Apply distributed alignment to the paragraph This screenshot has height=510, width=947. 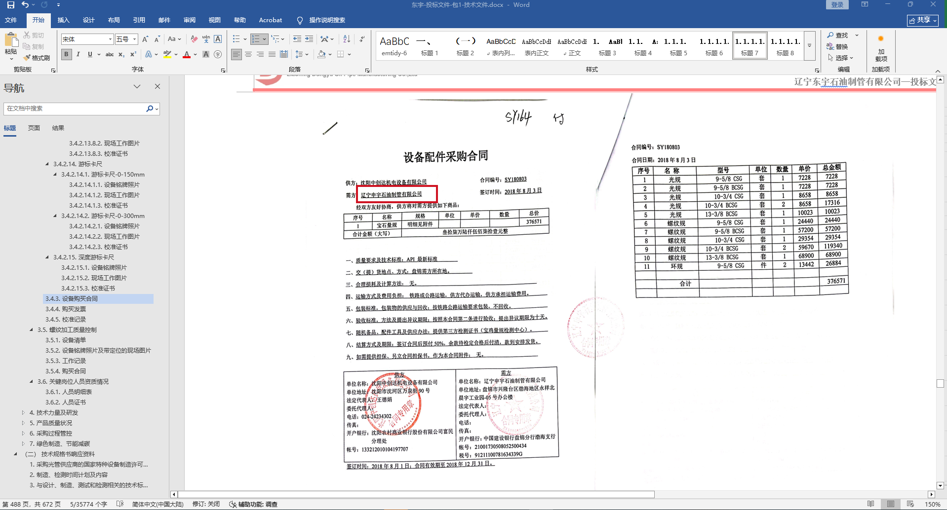point(284,54)
